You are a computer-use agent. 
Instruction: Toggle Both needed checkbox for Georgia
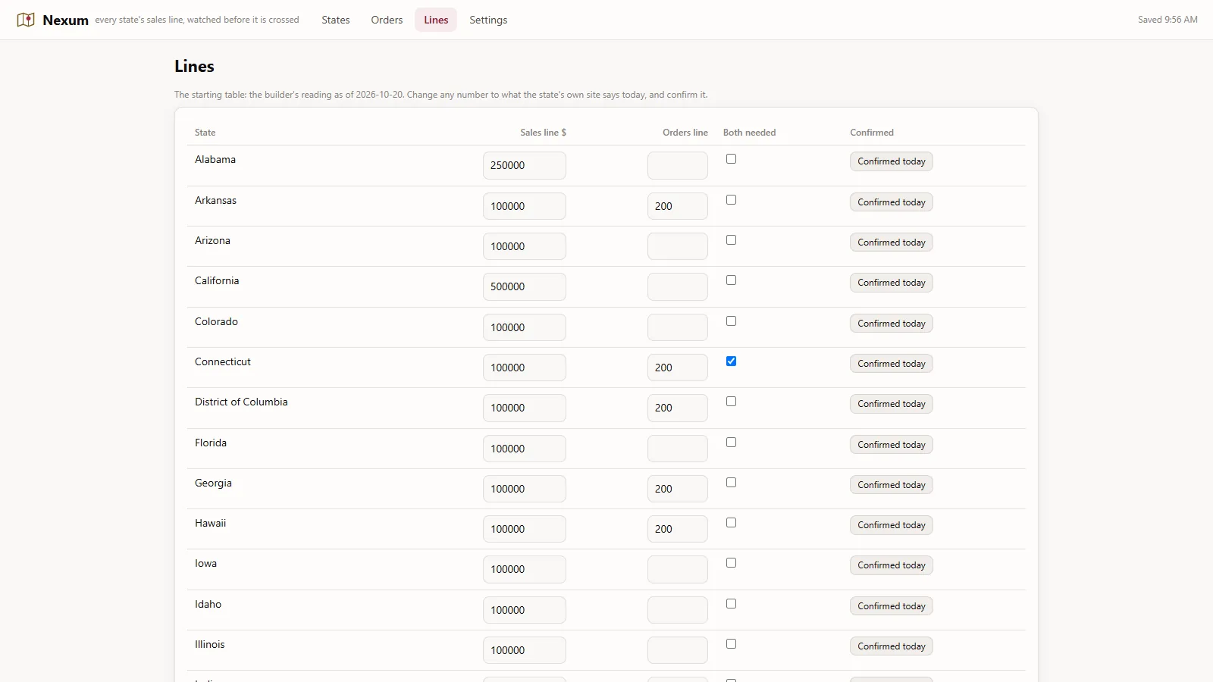(x=731, y=483)
